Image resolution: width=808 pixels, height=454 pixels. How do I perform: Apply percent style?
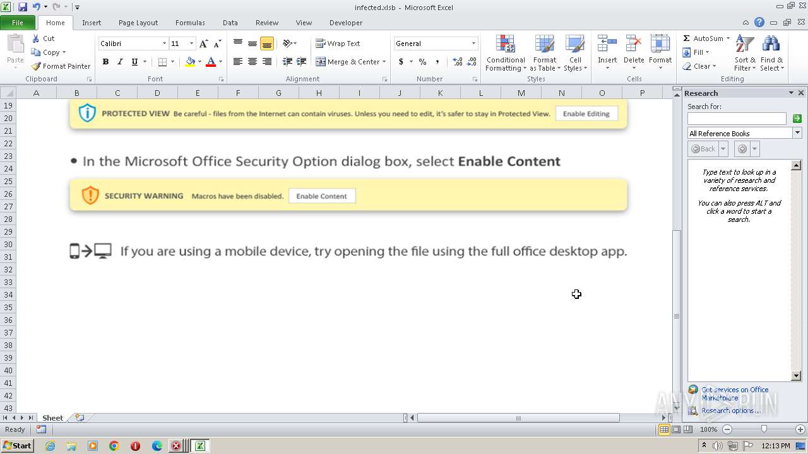(x=422, y=62)
